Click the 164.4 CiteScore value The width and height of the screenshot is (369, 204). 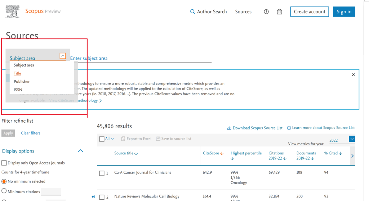click(x=207, y=196)
